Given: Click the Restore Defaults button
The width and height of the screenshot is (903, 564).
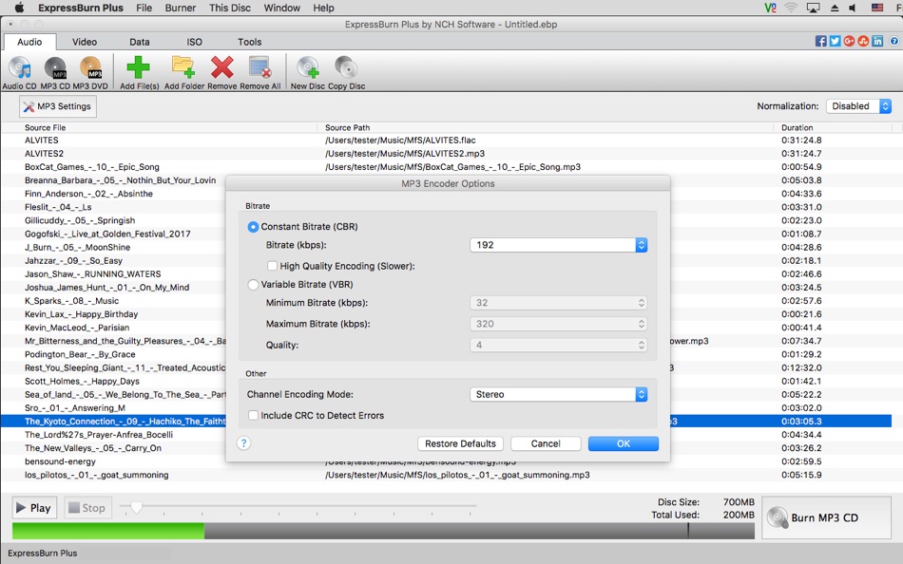Looking at the screenshot, I should (x=460, y=443).
